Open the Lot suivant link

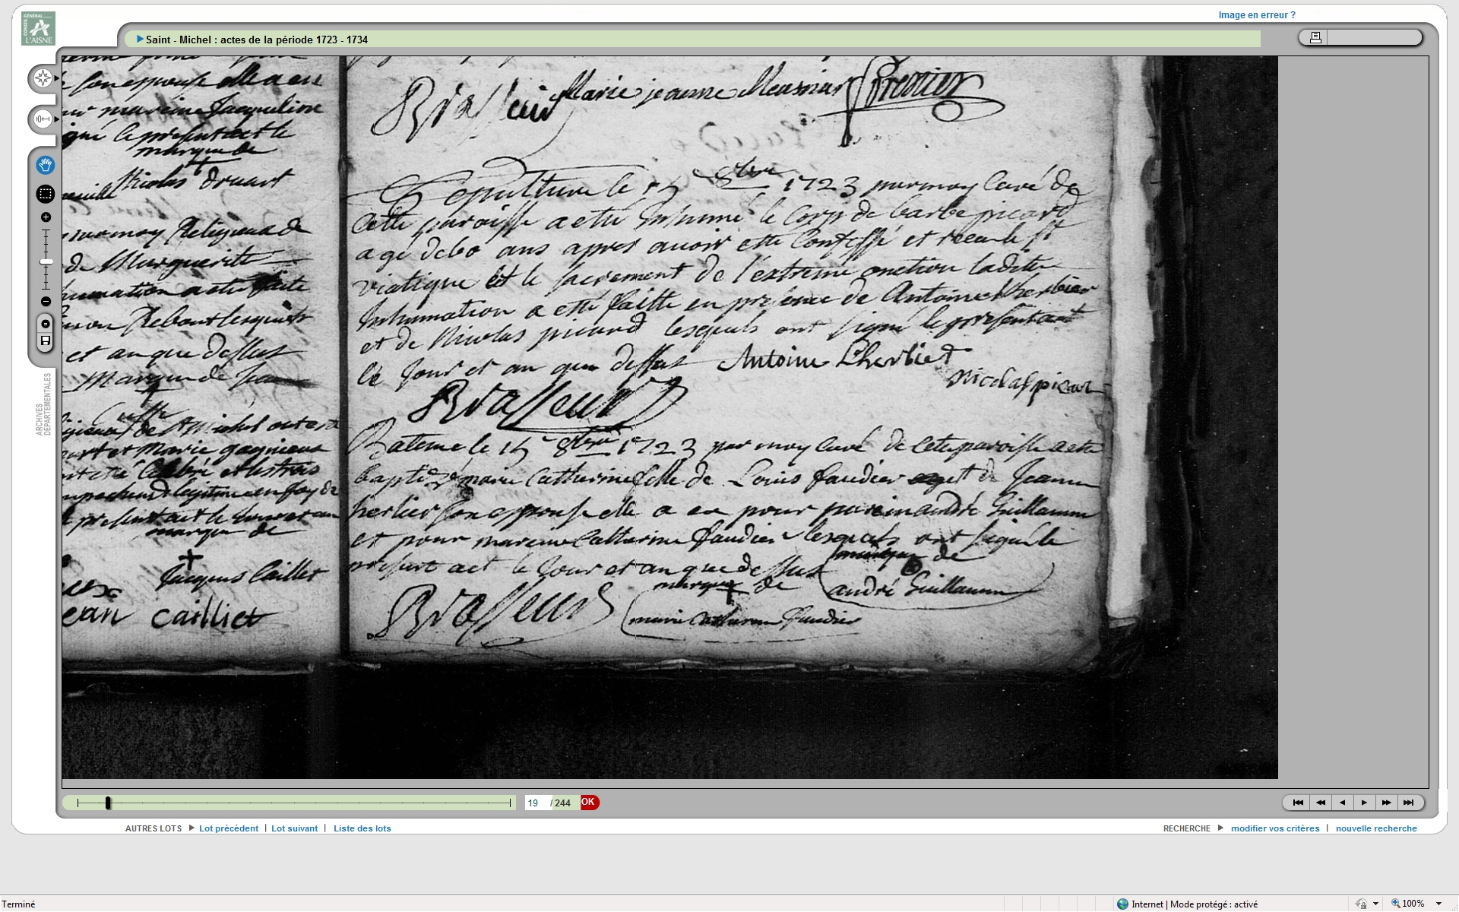pyautogui.click(x=294, y=828)
